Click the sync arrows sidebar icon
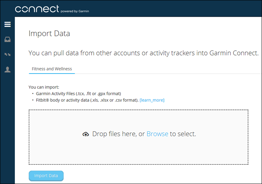 (7, 55)
